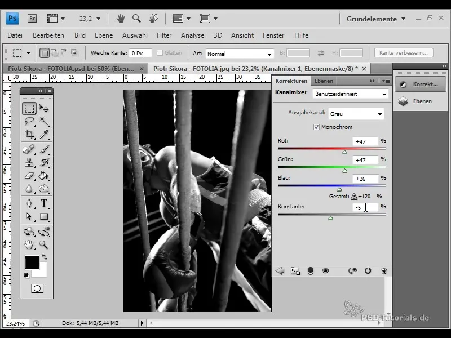Viewport: 451px width, 338px height.
Task: Click the delete adjustment trash icon
Action: pos(384,271)
